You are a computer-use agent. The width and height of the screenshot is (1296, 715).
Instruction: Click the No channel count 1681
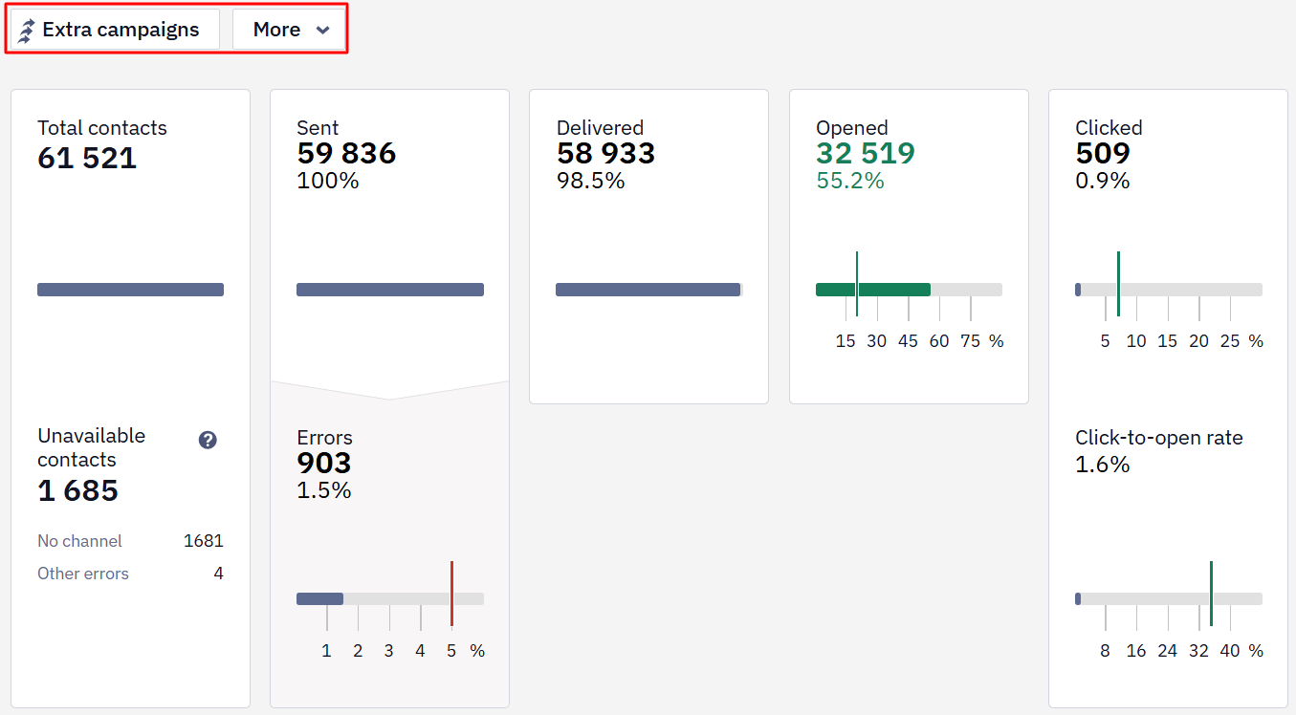pos(204,541)
